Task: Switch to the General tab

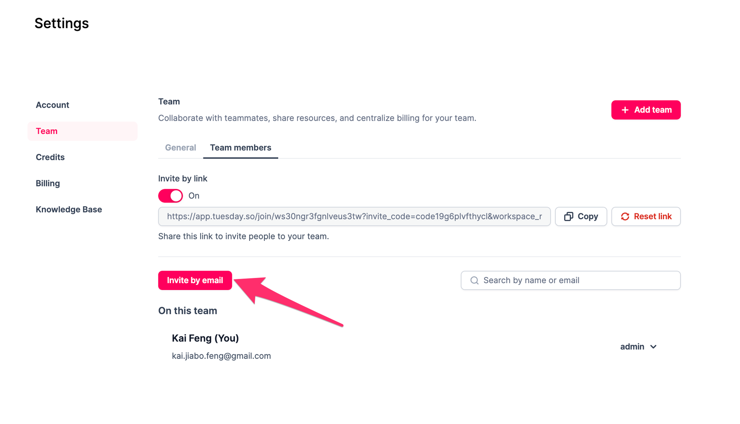Action: [180, 147]
